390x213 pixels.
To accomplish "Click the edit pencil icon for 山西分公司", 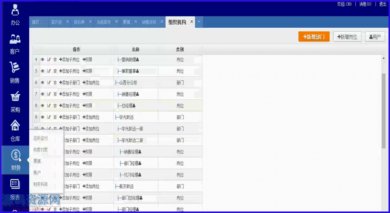I will 49,83.
